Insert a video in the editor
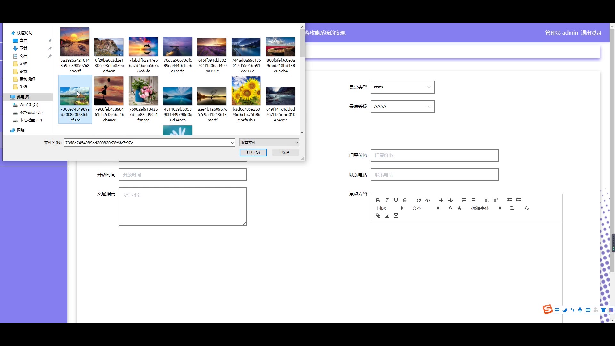 pos(396,216)
